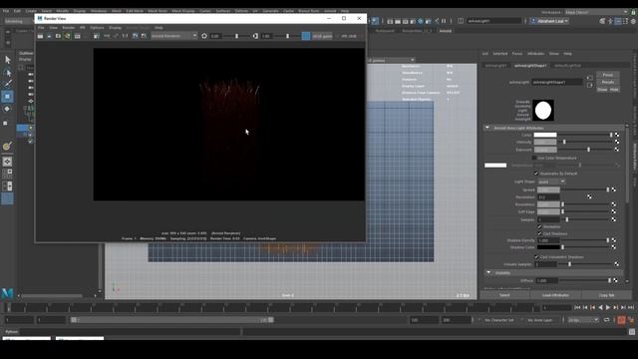
Task: Open the Light Shape dropdown
Action: pos(551,181)
